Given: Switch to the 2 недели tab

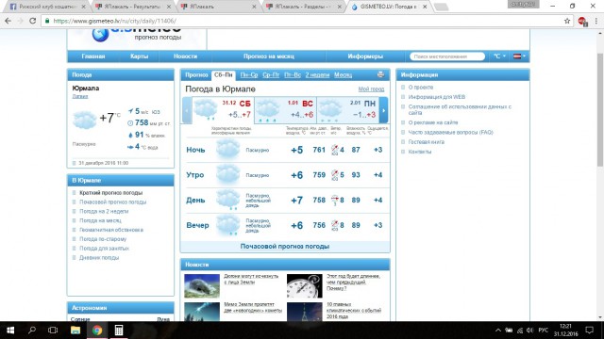Looking at the screenshot, I should [x=317, y=75].
